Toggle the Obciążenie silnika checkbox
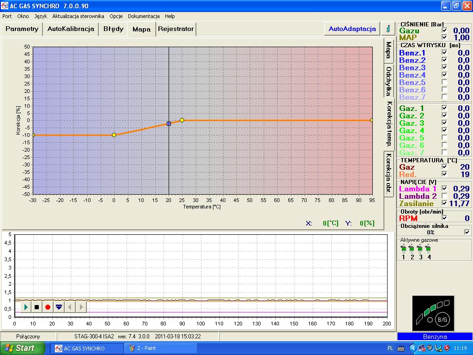The width and height of the screenshot is (473, 355). (467, 232)
